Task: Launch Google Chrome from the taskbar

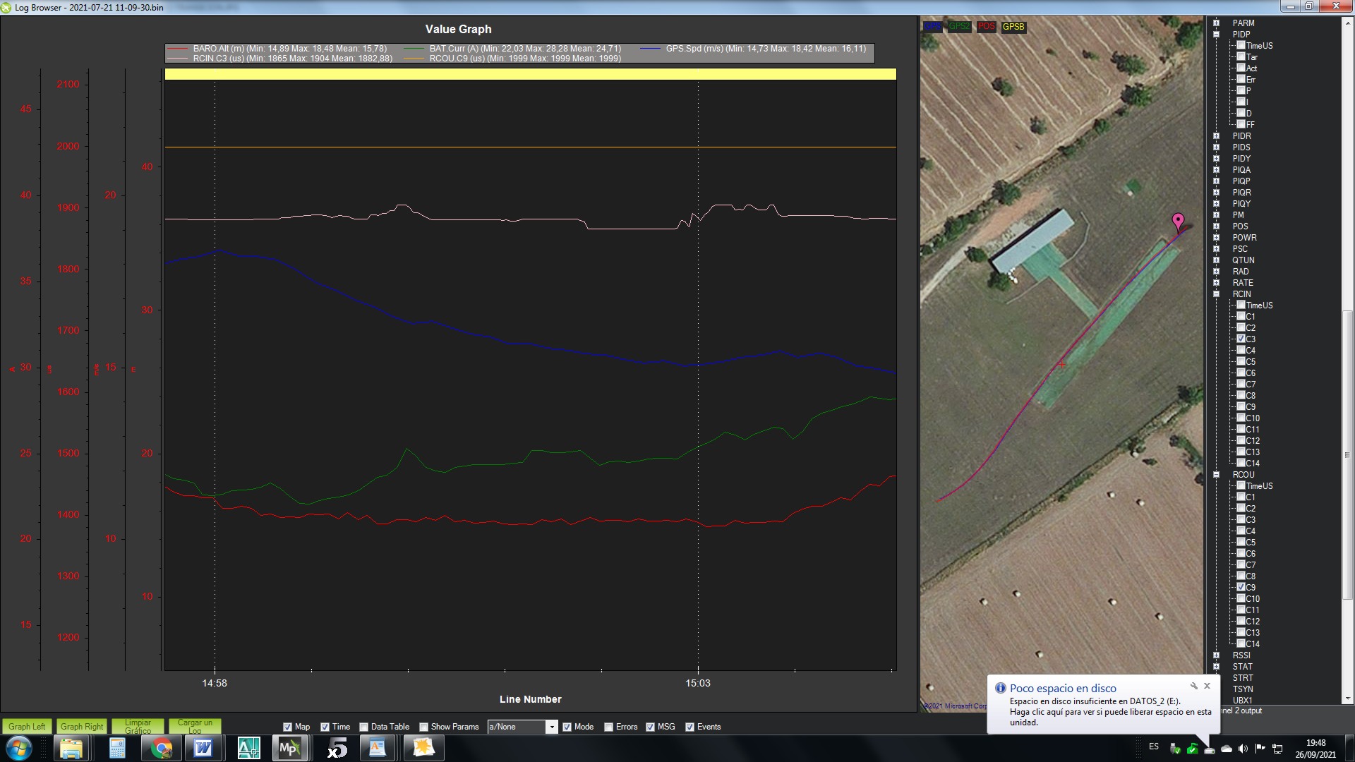Action: coord(162,748)
